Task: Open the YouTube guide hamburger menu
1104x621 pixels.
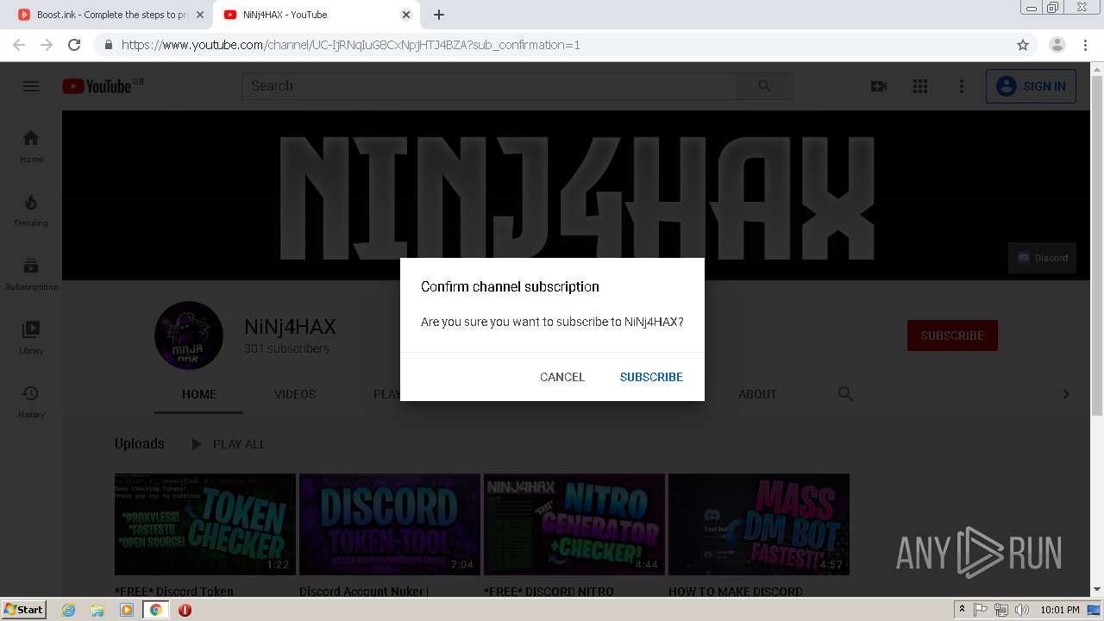Action: pos(31,86)
